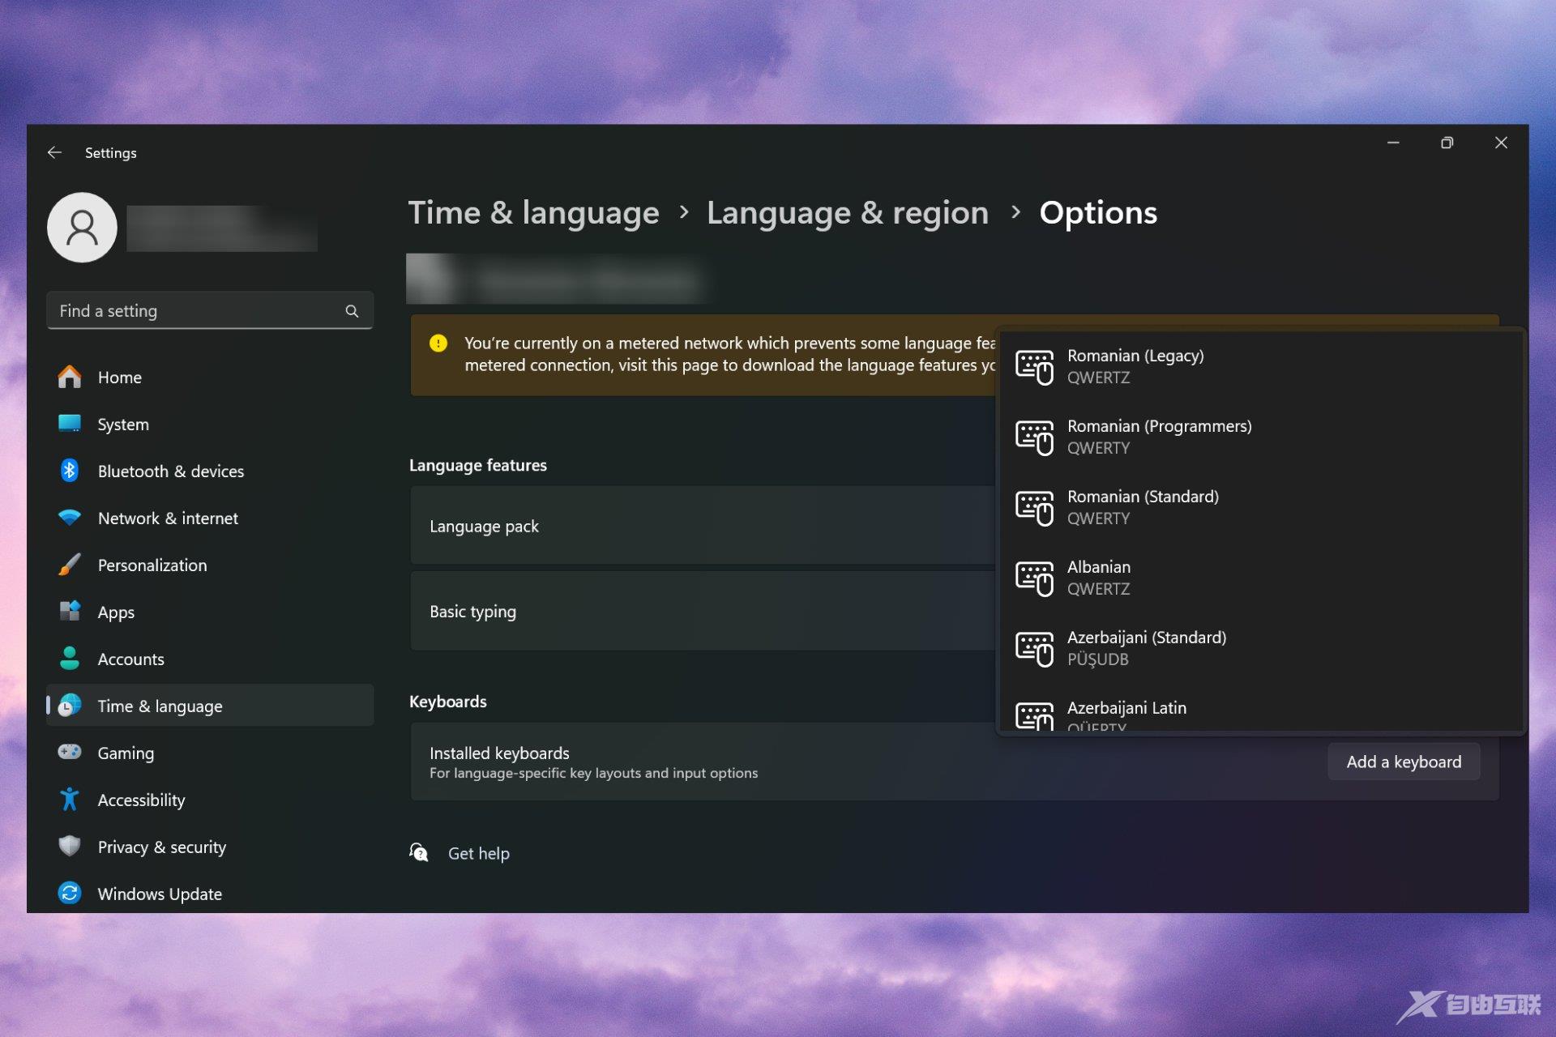Select Albanian QWERTZ keyboard layout
Viewport: 1556px width, 1037px height.
(1260, 578)
